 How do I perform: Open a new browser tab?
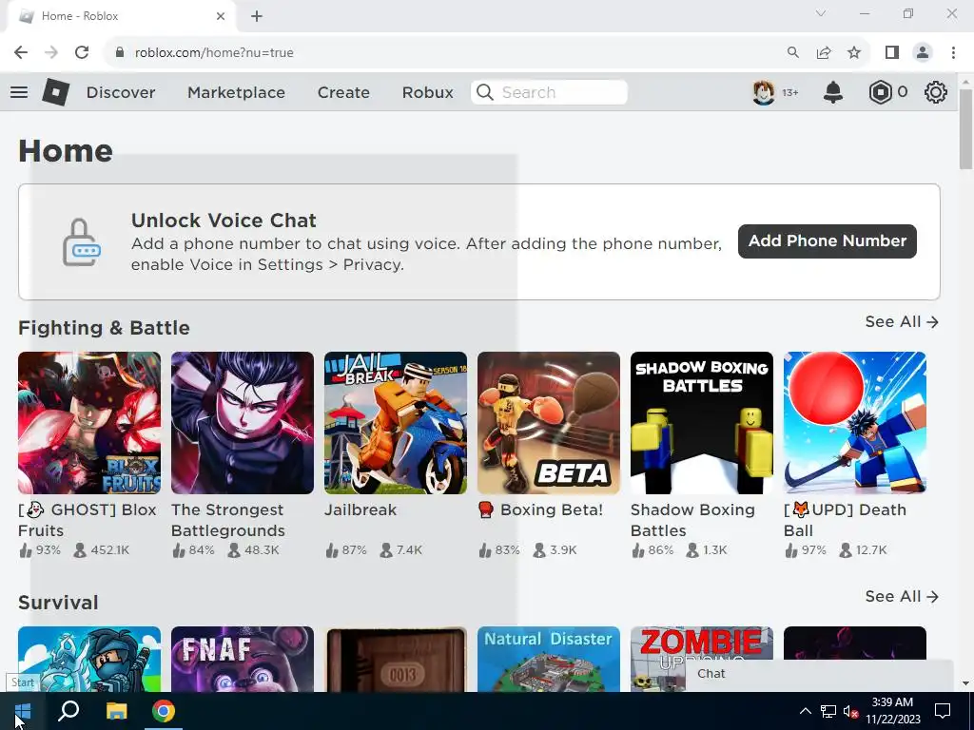coord(257,16)
